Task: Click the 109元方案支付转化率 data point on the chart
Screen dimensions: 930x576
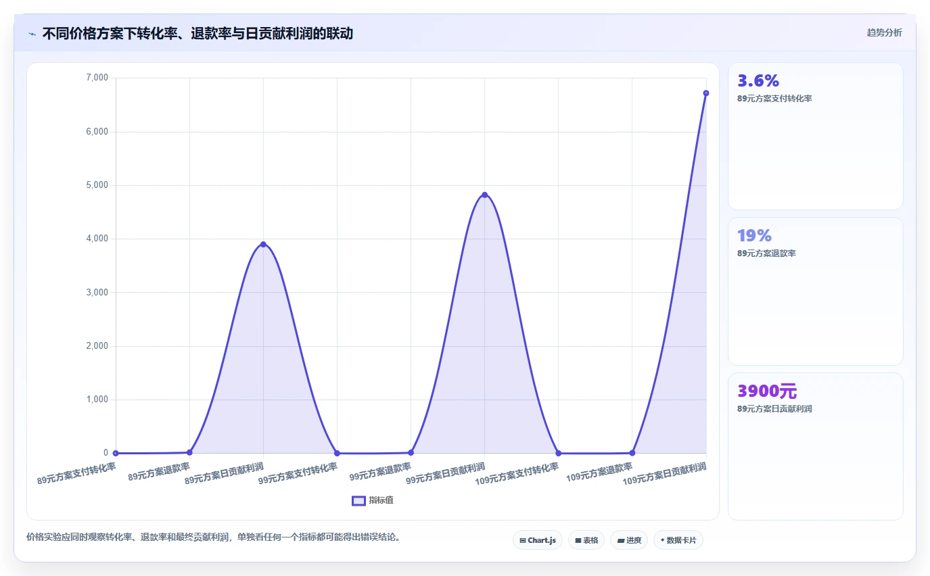Action: [x=558, y=453]
